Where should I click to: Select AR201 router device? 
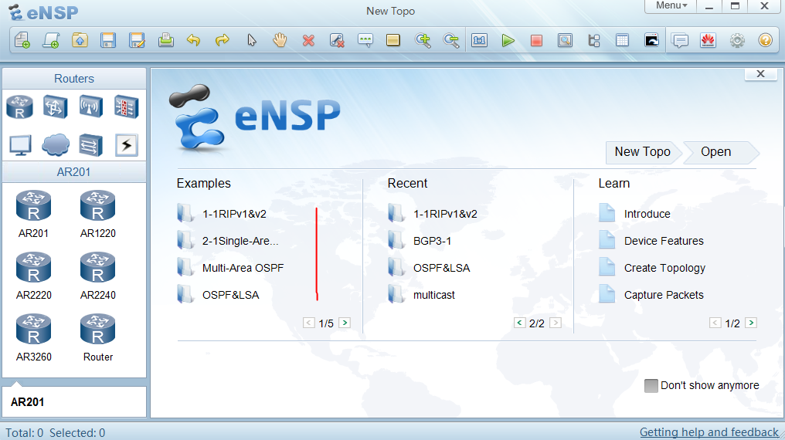pyautogui.click(x=33, y=214)
